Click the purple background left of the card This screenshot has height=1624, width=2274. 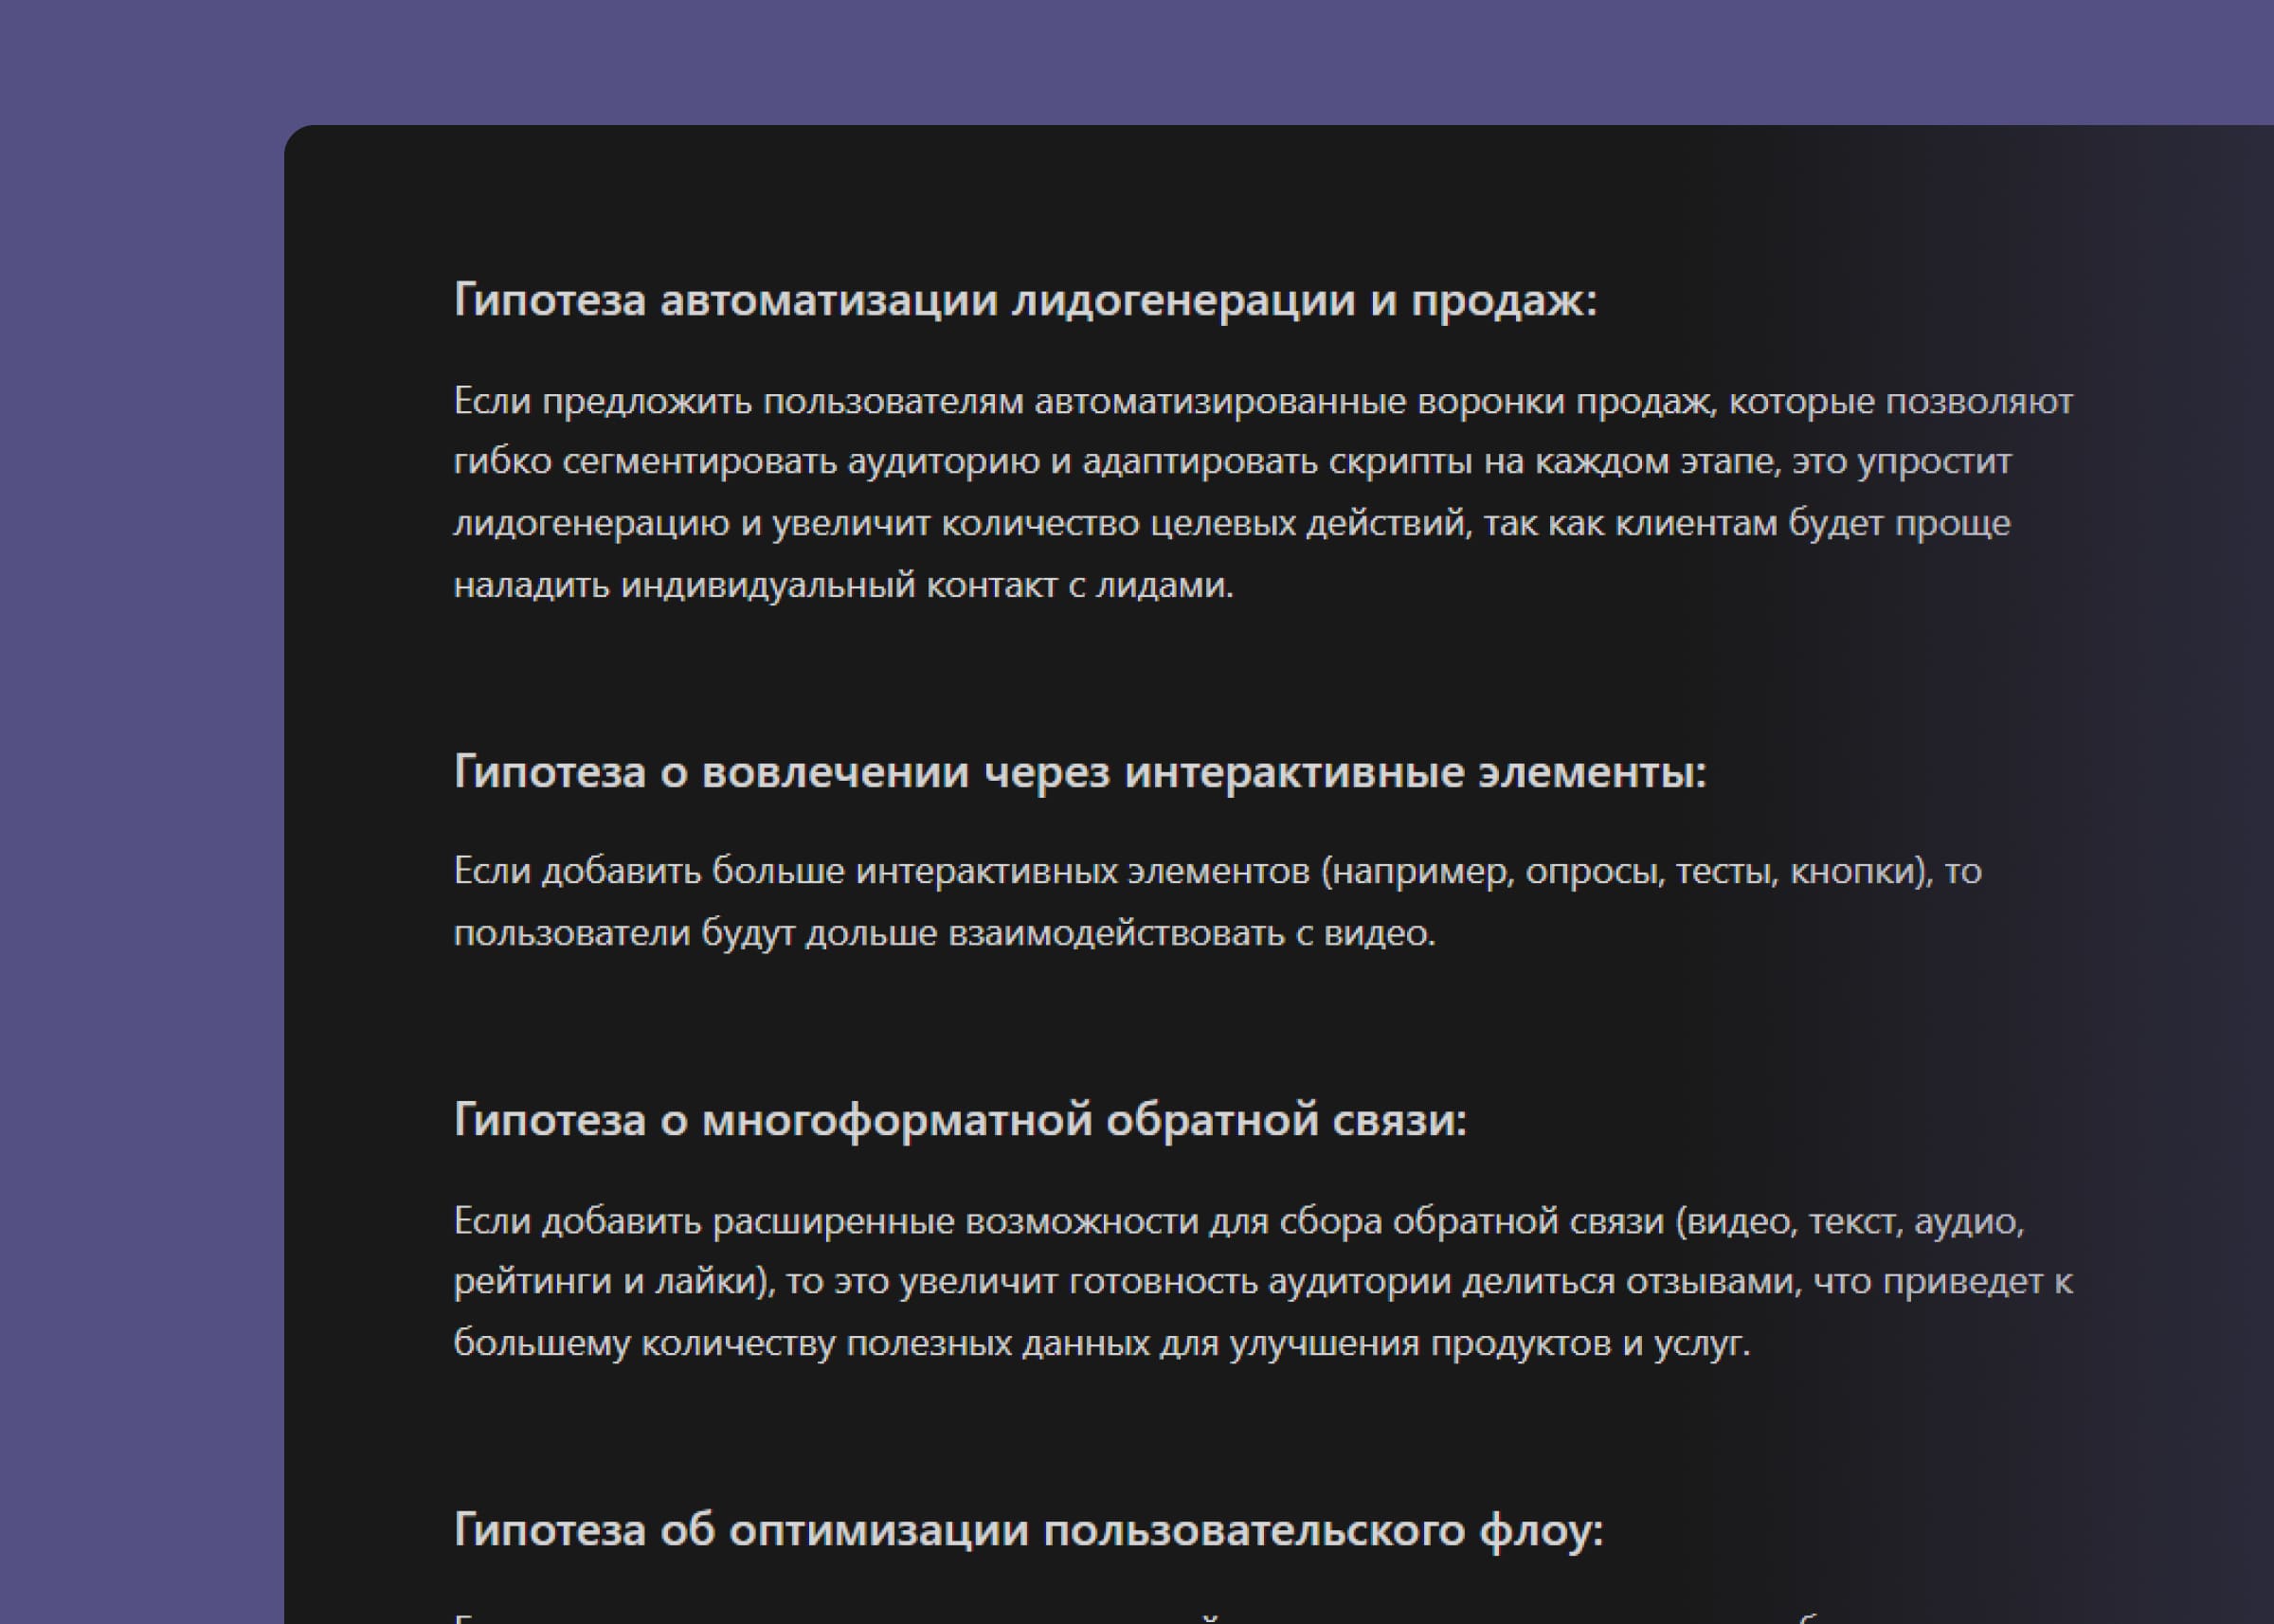(140, 800)
